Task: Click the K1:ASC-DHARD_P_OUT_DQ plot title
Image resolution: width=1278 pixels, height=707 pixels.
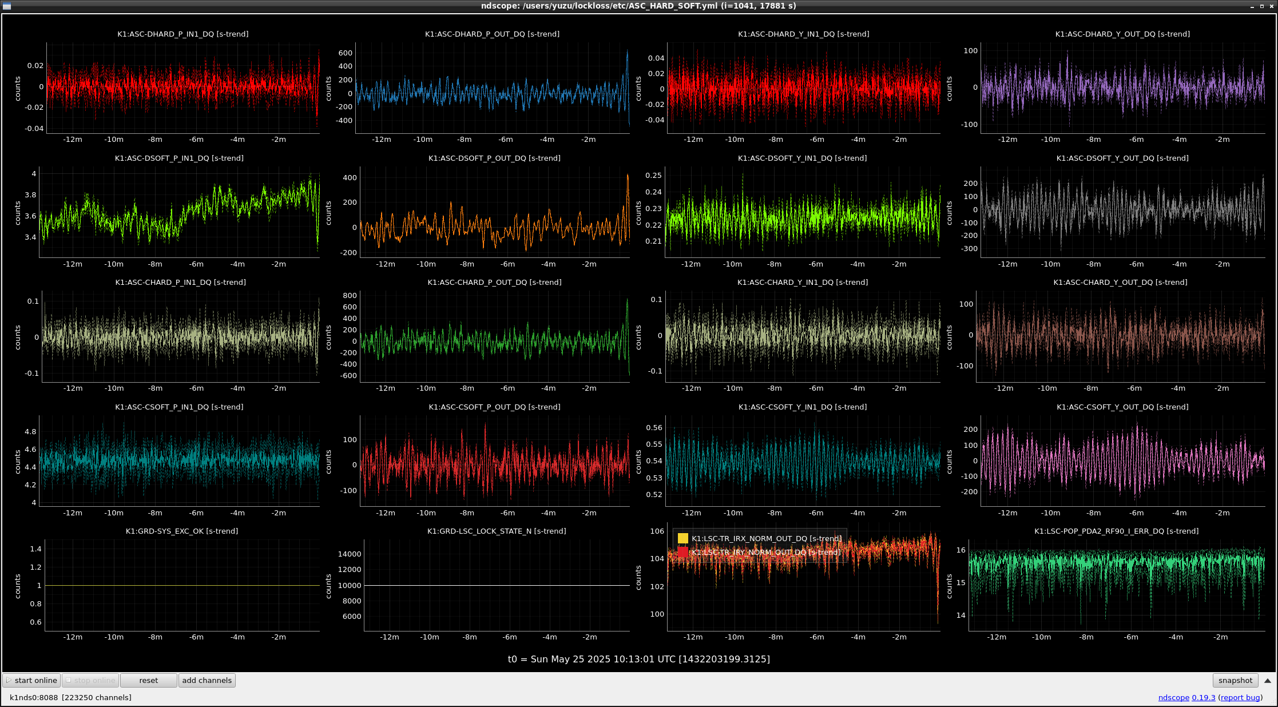Action: [492, 34]
